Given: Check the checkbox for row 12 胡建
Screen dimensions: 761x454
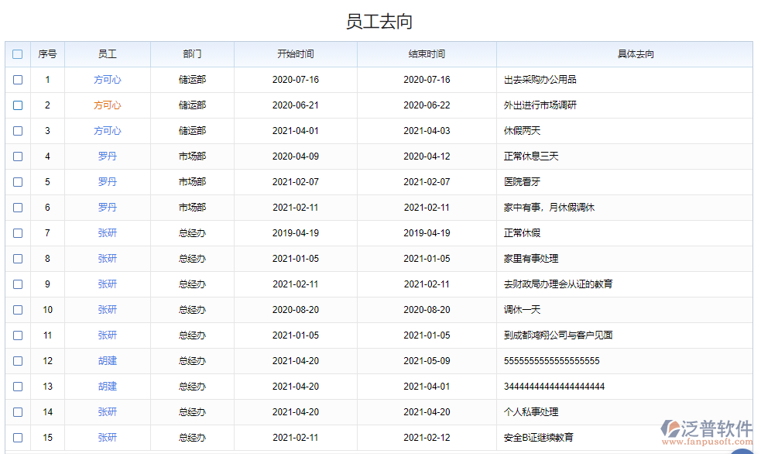Looking at the screenshot, I should click(x=17, y=361).
